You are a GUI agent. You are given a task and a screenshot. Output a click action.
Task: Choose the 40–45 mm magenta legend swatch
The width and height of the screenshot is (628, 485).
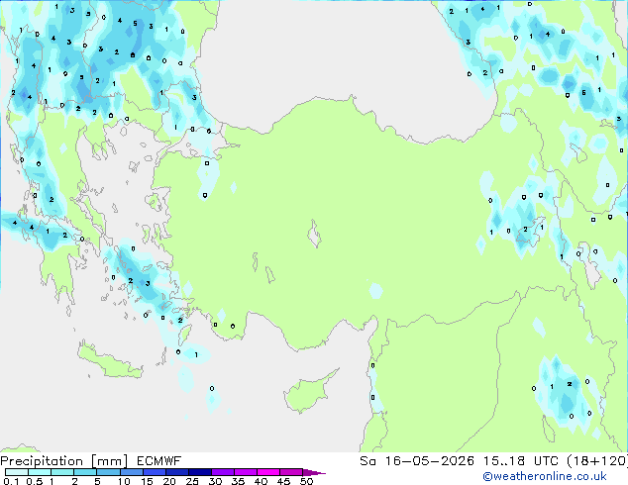coord(268,472)
